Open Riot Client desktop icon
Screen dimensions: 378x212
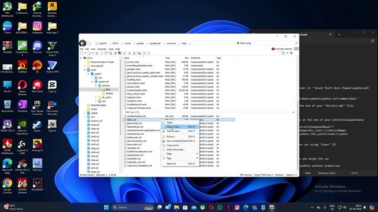pos(37,87)
